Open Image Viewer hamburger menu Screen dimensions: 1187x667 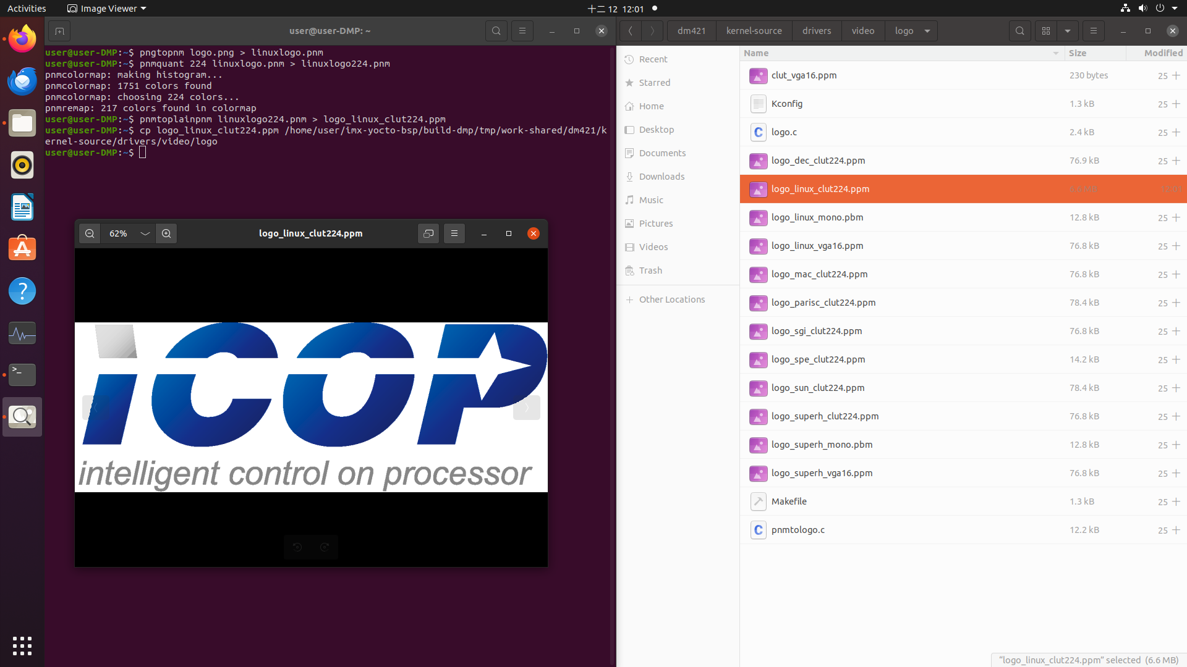point(454,233)
